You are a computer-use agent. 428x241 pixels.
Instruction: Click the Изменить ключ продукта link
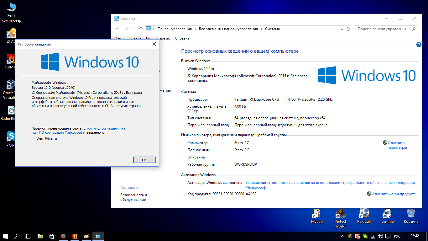(x=394, y=194)
